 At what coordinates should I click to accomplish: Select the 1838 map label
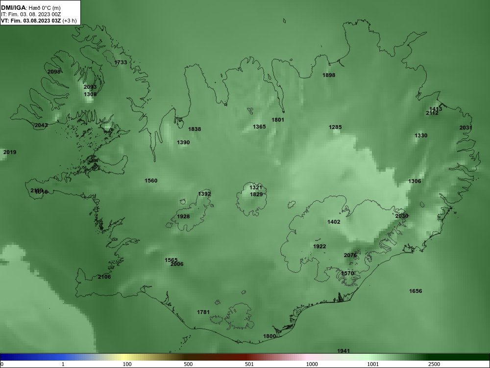(x=195, y=129)
